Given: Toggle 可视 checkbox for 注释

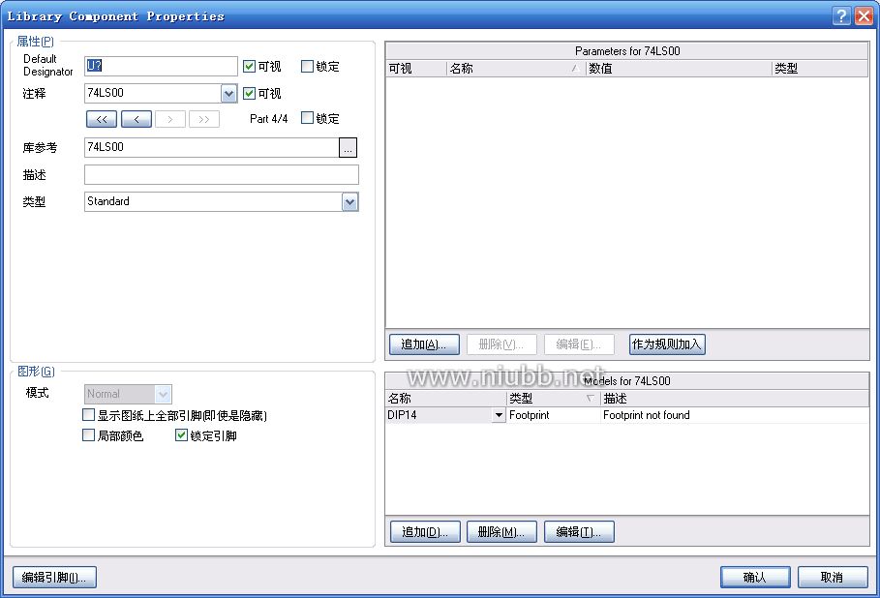Looking at the screenshot, I should [x=249, y=93].
